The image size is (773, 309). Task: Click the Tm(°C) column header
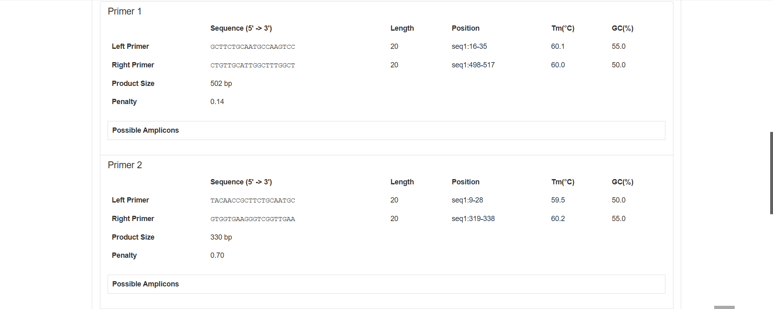(563, 28)
